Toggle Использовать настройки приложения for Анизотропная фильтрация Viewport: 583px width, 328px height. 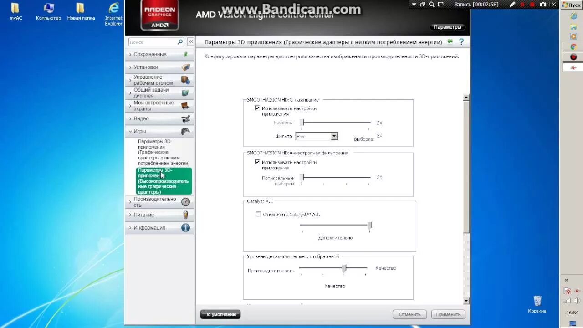257,162
